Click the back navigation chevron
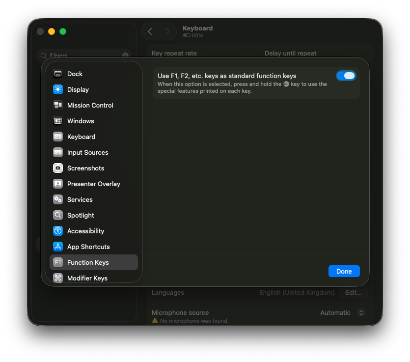The image size is (410, 362). tap(150, 31)
